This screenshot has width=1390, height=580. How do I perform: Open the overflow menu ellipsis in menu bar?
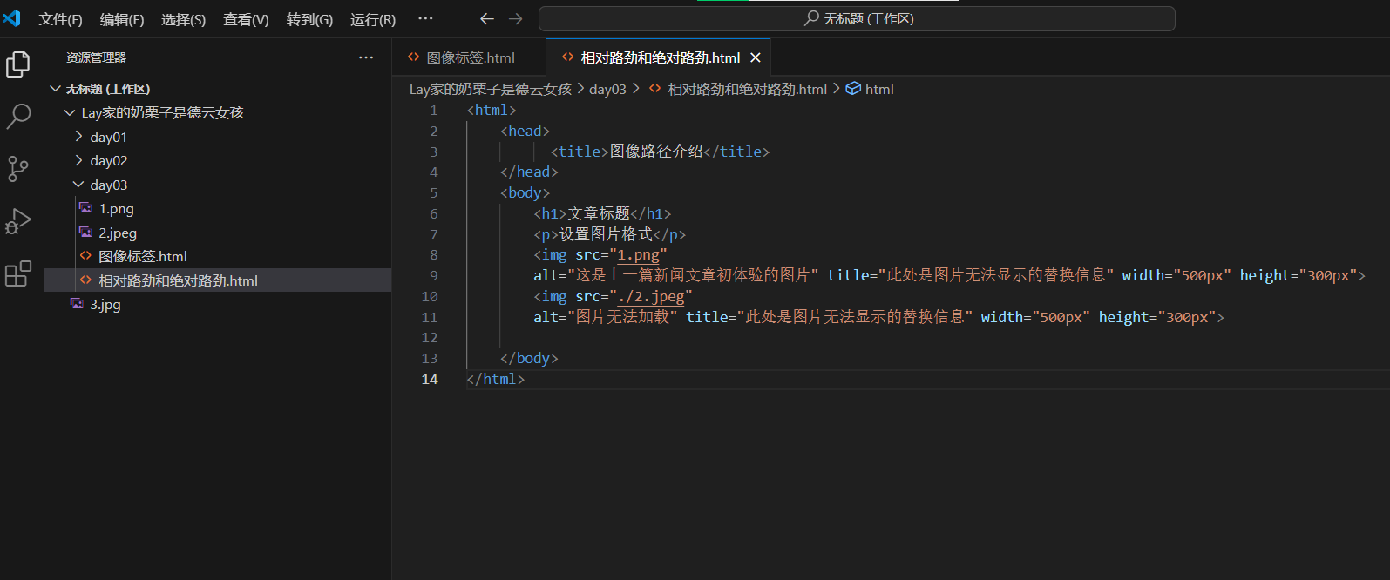425,18
